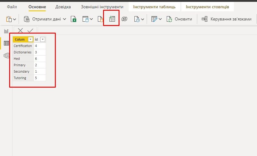Click the Secondary cell
Image resolution: width=257 pixels, height=156 pixels.
point(23,71)
